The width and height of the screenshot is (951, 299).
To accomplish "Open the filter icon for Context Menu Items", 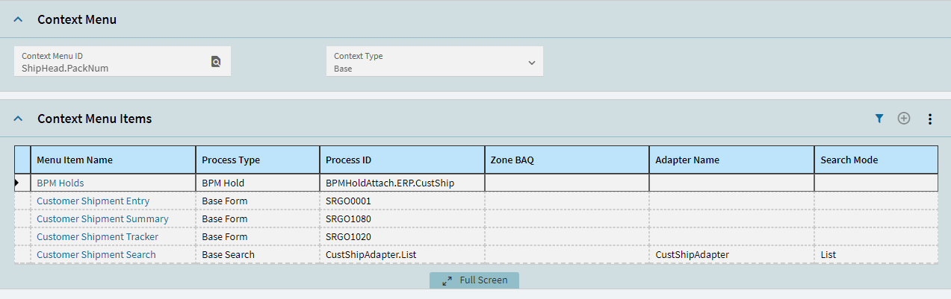I will (x=879, y=119).
